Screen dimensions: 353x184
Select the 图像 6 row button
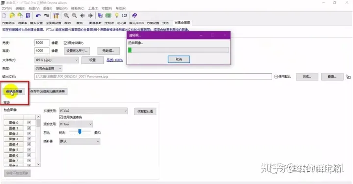(14, 155)
